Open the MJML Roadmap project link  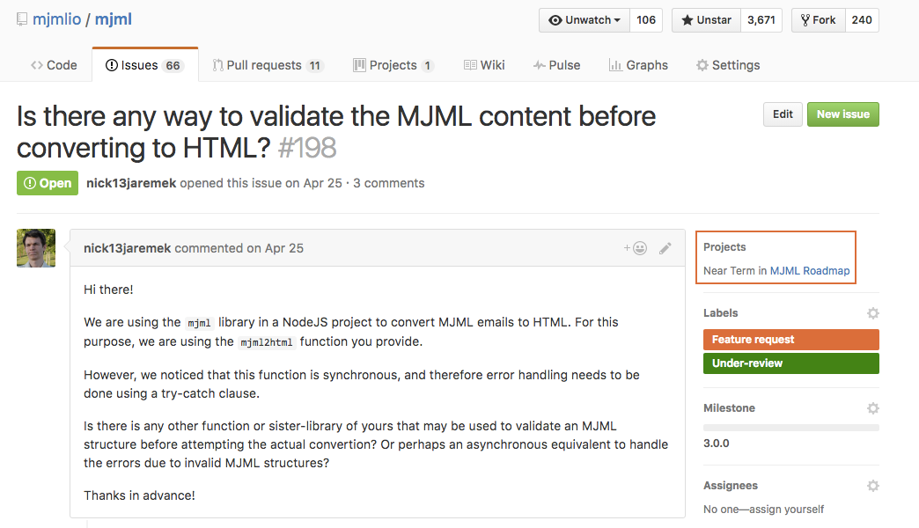point(809,271)
